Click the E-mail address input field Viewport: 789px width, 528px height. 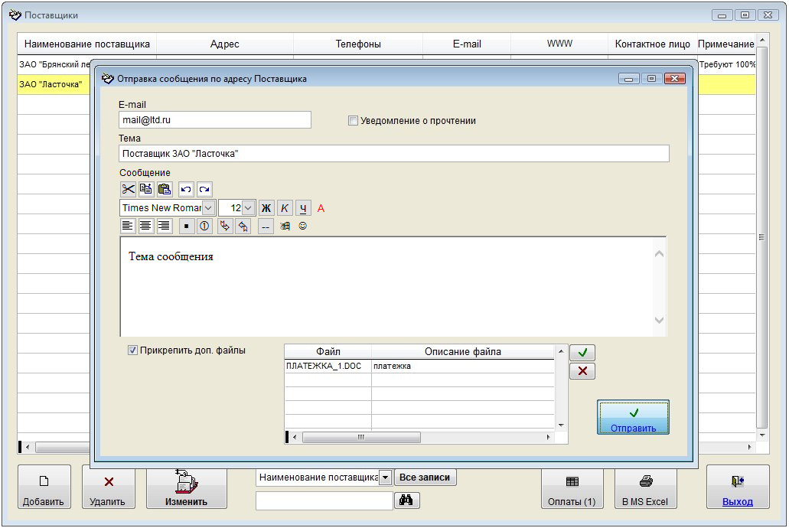point(215,120)
